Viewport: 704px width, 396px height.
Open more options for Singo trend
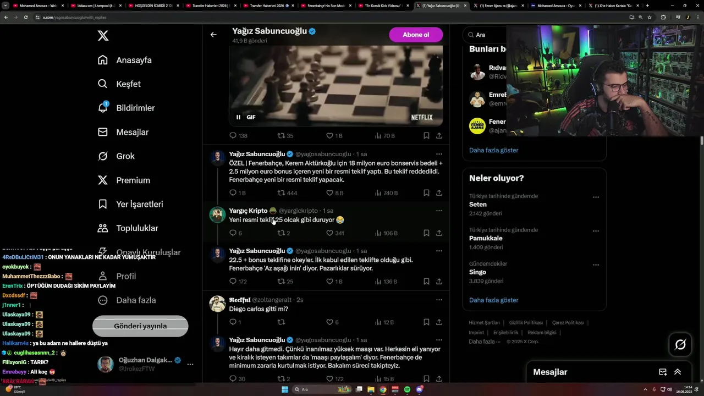(x=596, y=265)
